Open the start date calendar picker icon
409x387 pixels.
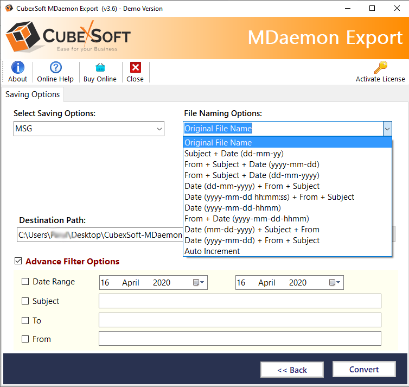[x=199, y=282]
